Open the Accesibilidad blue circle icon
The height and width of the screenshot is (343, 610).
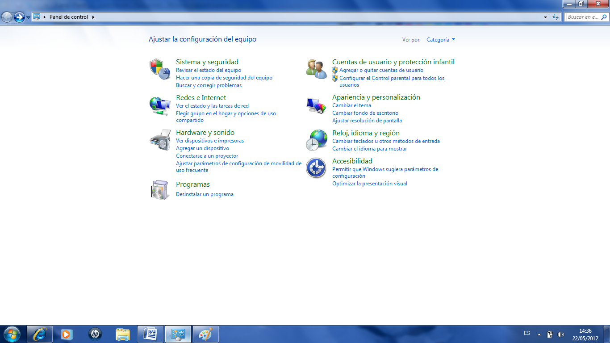[x=316, y=168]
